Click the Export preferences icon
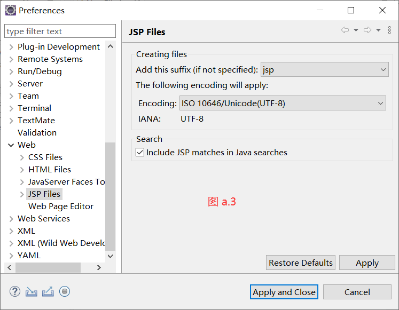Viewport: 399px width, 310px height. (48, 291)
